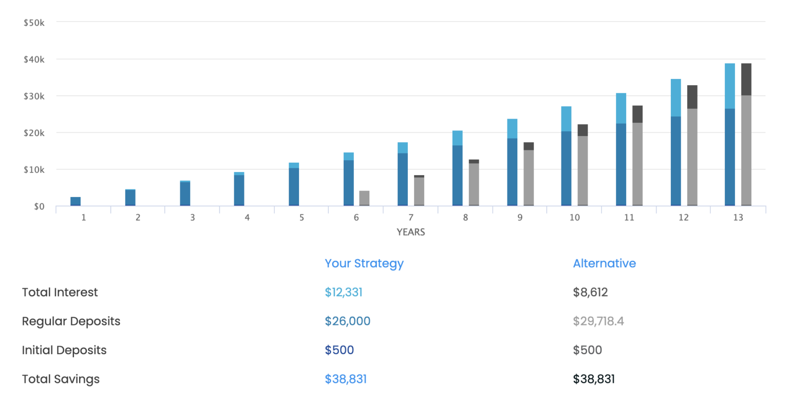Select the year 13 gray alternative bar

(746, 134)
